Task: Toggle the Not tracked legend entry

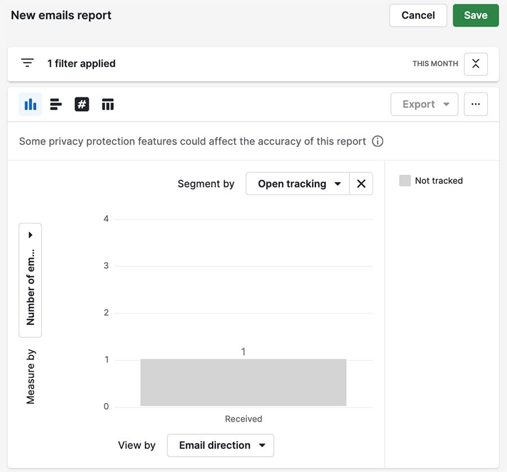Action: tap(431, 180)
